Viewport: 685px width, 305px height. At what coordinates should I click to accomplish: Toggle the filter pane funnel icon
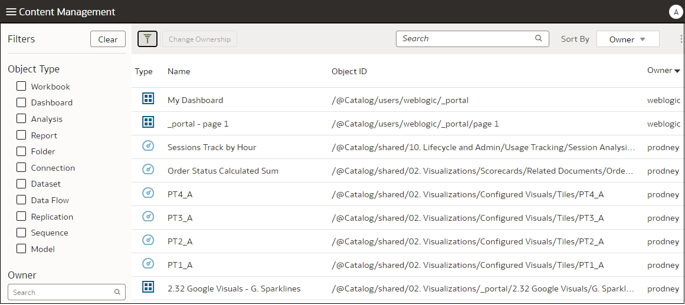tap(148, 39)
